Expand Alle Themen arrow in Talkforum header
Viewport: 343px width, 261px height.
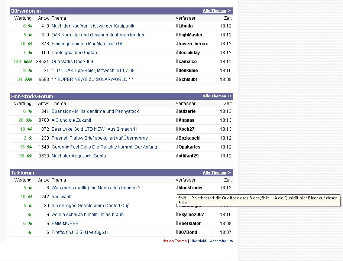click(230, 173)
